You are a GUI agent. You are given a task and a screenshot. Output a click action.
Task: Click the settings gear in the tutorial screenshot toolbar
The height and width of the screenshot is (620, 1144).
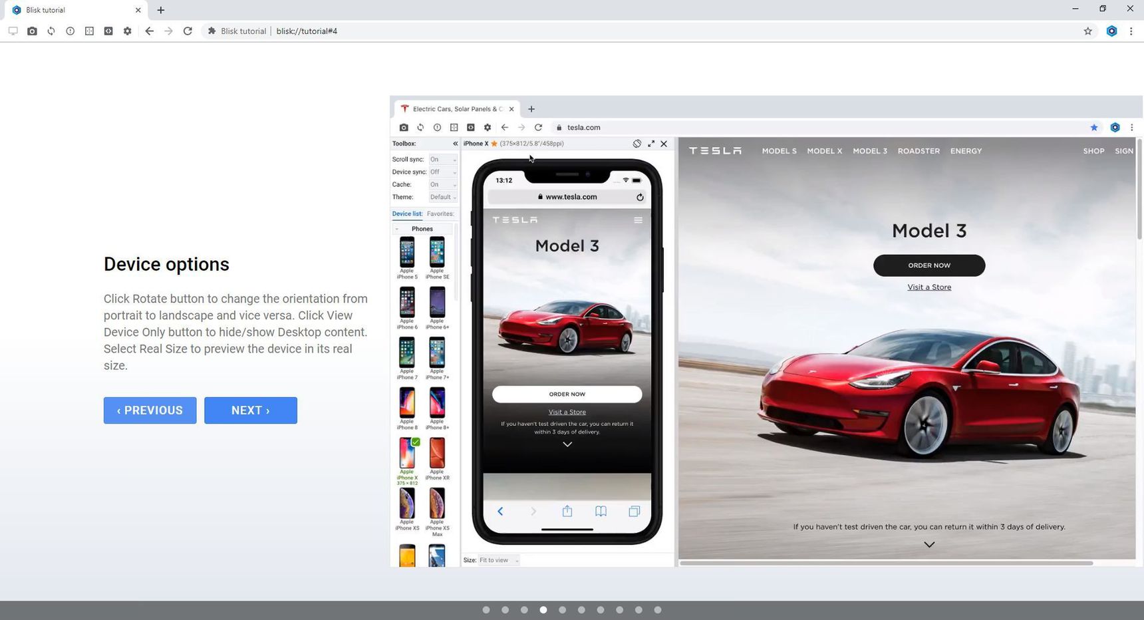click(x=488, y=128)
